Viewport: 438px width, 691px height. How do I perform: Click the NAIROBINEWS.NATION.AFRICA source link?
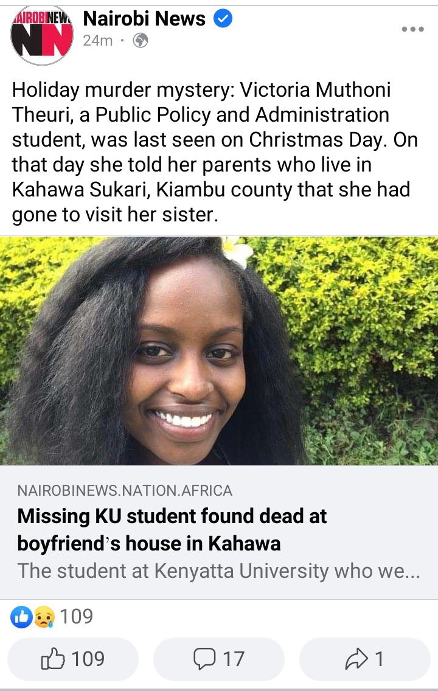click(x=125, y=490)
